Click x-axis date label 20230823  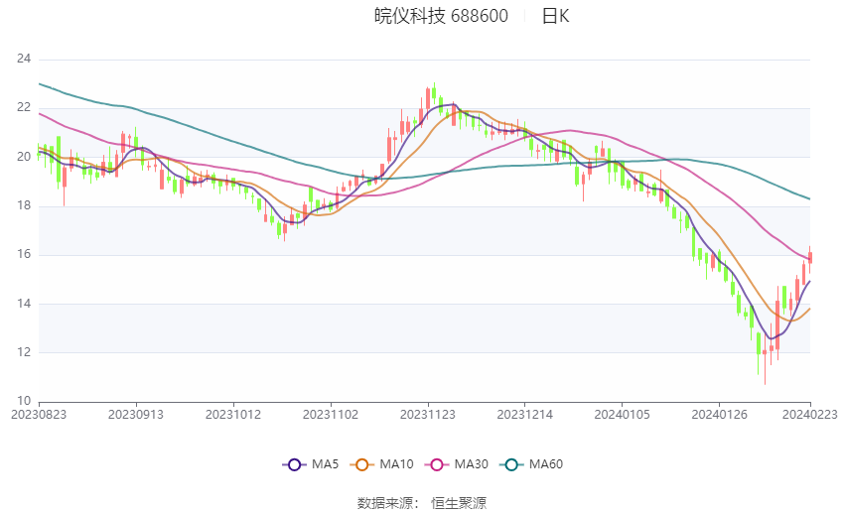pyautogui.click(x=39, y=415)
